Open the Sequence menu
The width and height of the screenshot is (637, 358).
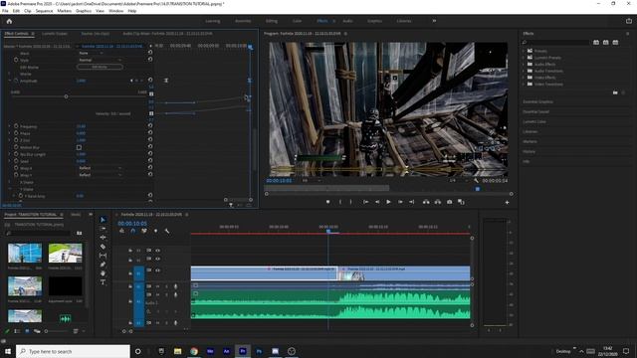[44, 11]
